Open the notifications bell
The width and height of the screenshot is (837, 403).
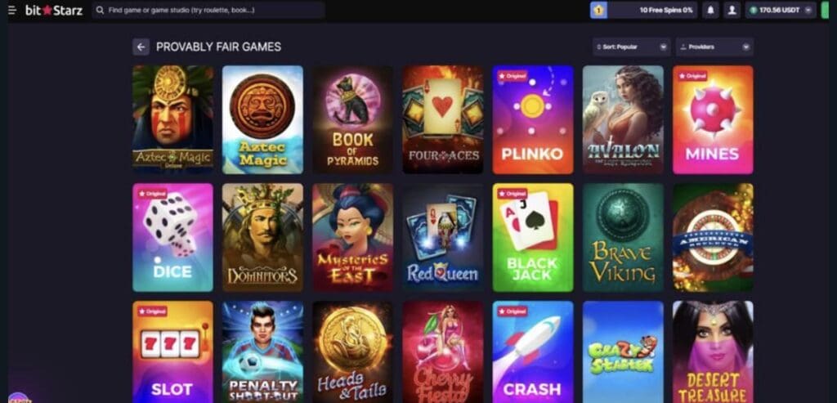(x=710, y=10)
